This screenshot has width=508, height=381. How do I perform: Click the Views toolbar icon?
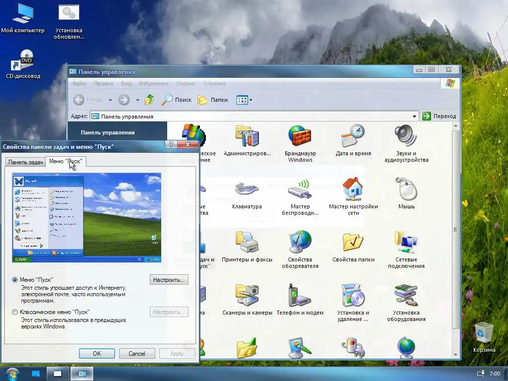tap(242, 100)
